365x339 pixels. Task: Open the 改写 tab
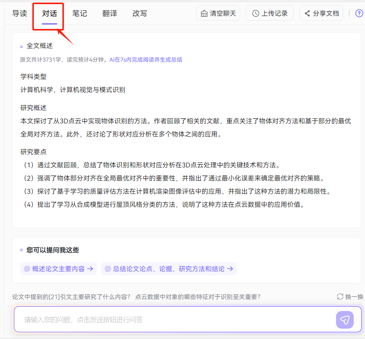tap(140, 14)
